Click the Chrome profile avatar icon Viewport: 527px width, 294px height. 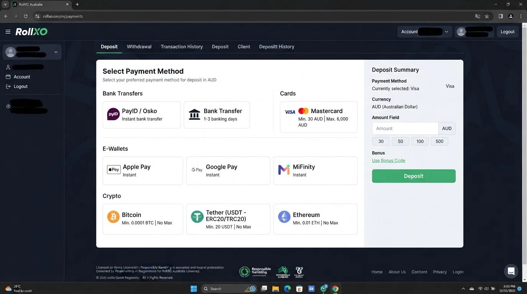click(511, 16)
